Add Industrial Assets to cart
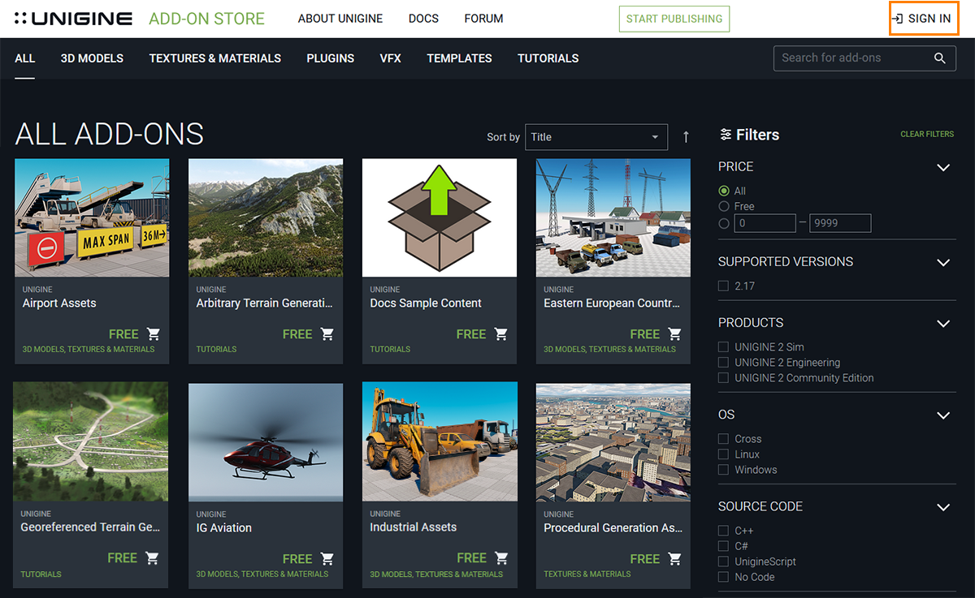The width and height of the screenshot is (975, 598). tap(501, 558)
